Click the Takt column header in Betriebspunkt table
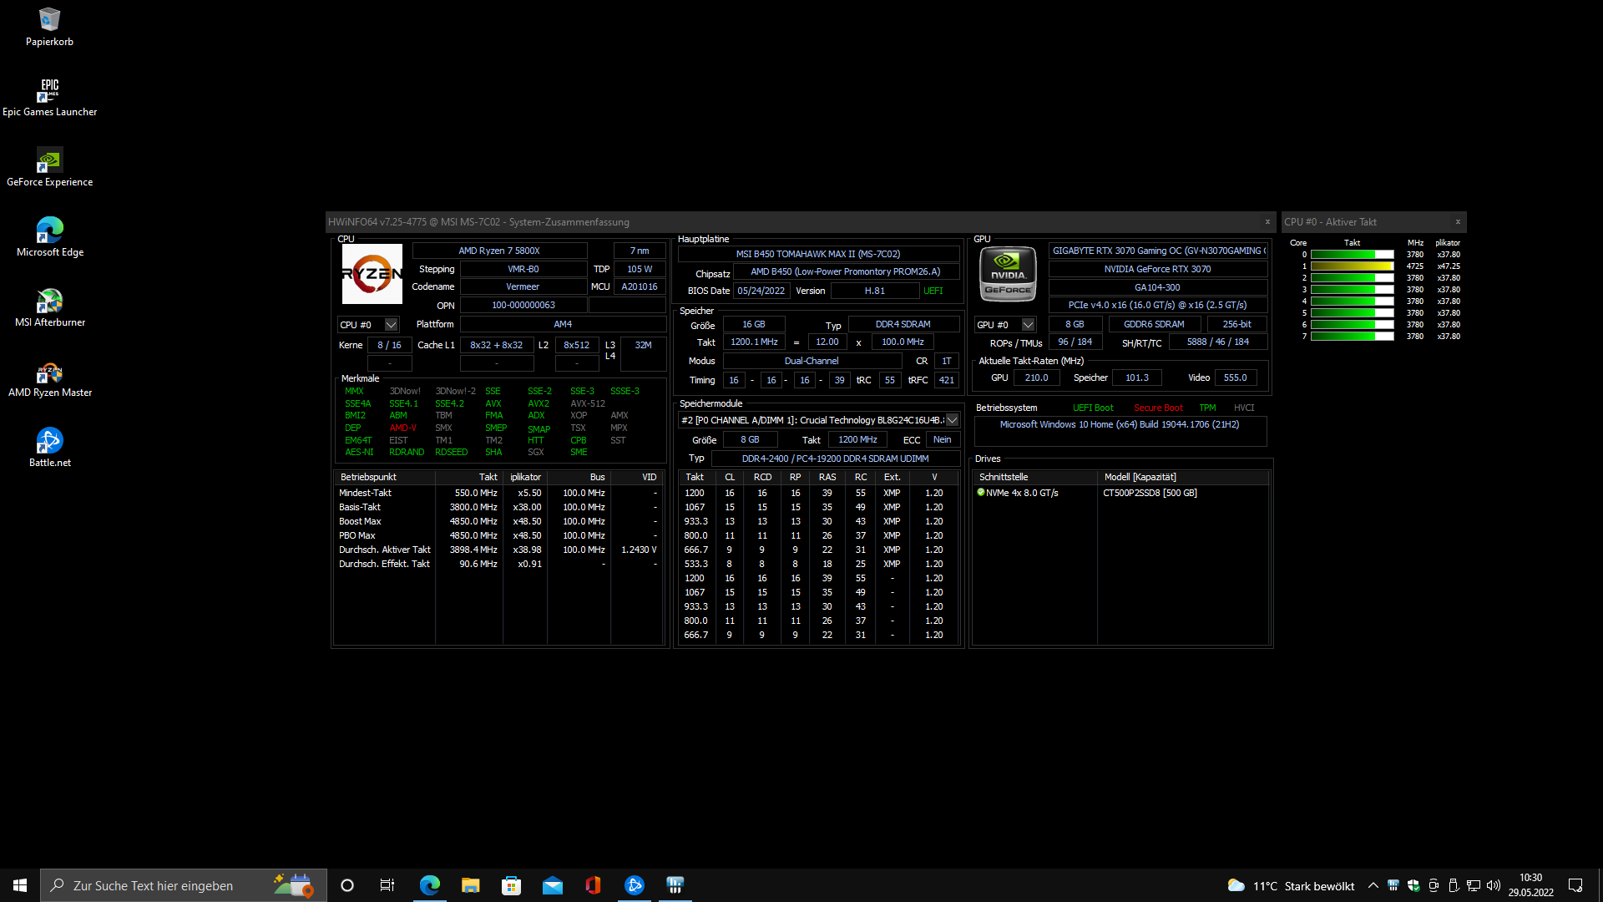 [x=488, y=477]
